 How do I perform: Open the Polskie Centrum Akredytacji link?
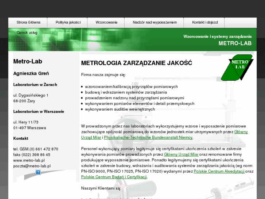coord(219,171)
